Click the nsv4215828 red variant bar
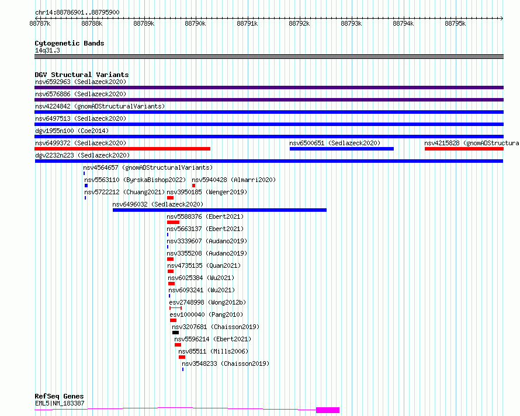 pyautogui.click(x=464, y=149)
